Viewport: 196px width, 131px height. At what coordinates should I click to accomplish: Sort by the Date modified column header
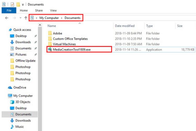point(125,26)
